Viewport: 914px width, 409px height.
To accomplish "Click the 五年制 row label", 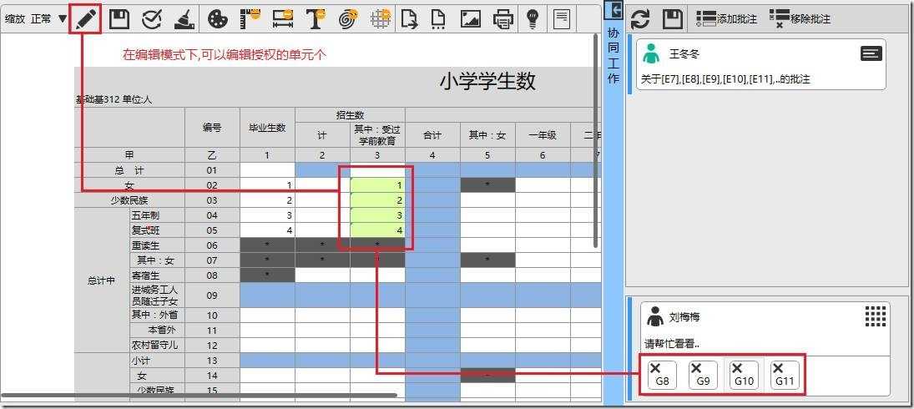I will pyautogui.click(x=156, y=215).
